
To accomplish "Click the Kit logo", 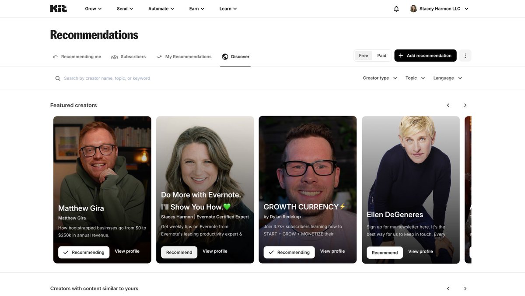I will [59, 8].
